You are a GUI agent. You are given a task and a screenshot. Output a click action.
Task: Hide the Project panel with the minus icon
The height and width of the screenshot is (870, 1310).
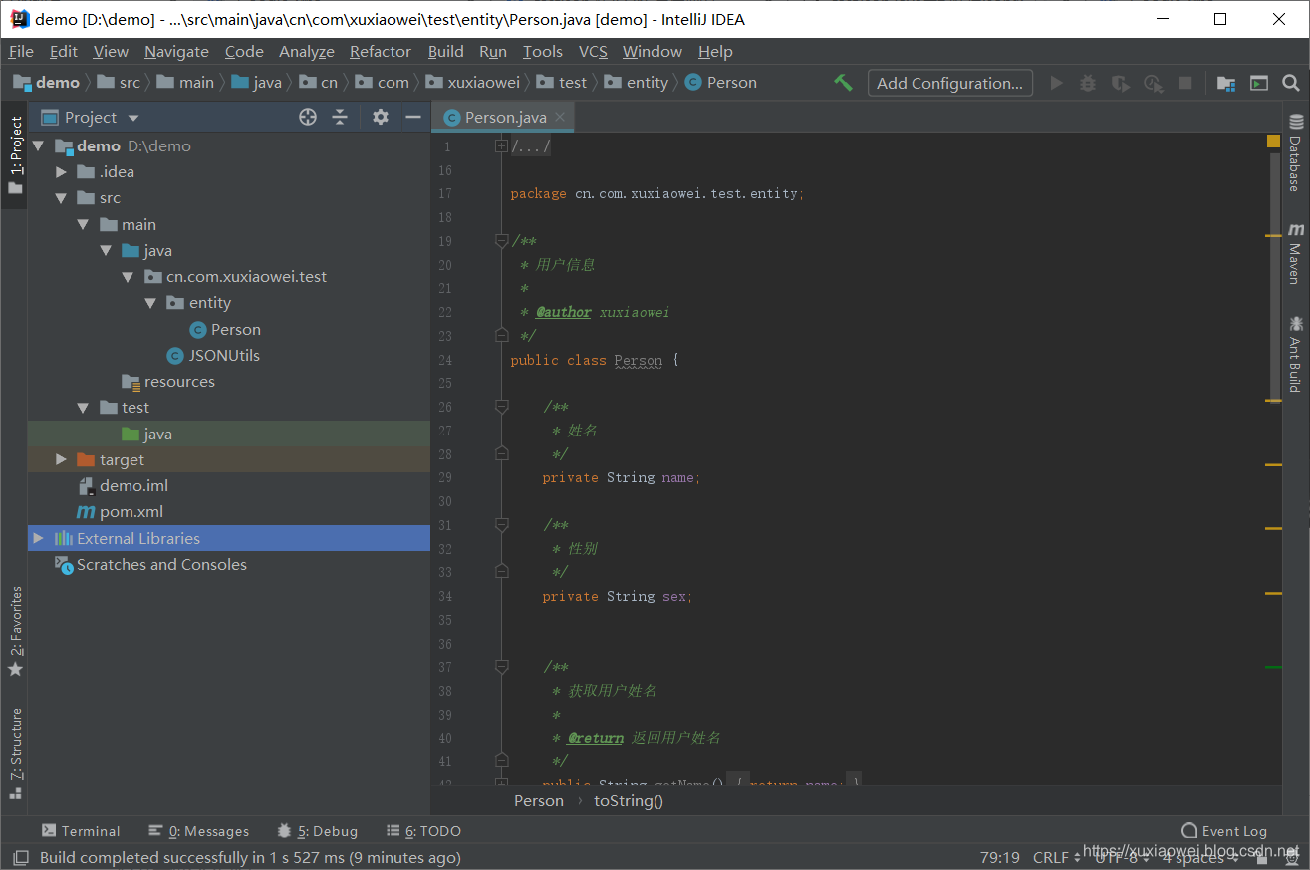point(413,117)
